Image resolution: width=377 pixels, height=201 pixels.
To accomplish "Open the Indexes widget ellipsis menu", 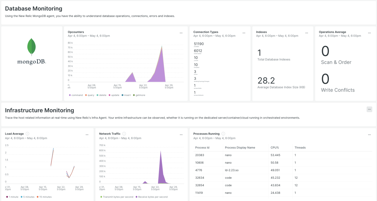I will coord(307,33).
